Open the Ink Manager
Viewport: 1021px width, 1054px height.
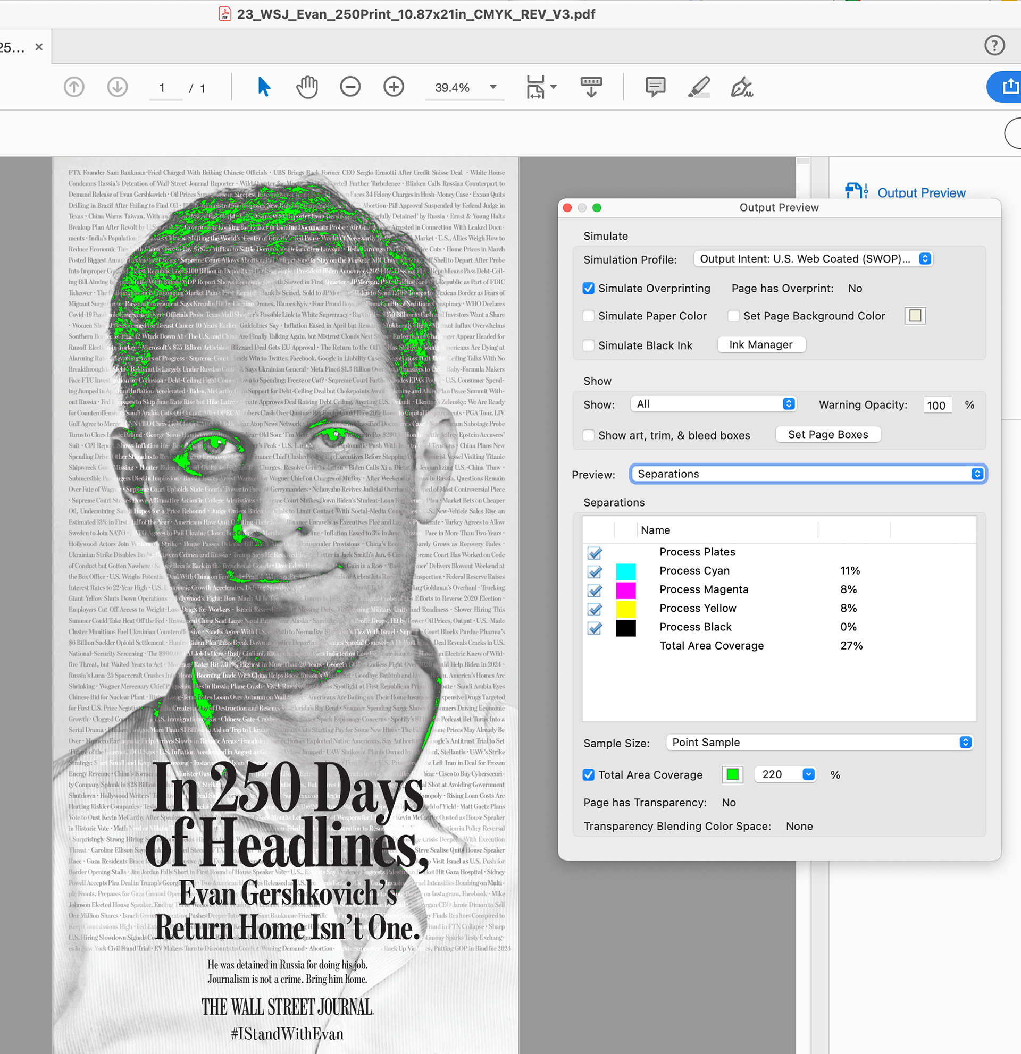coord(760,345)
